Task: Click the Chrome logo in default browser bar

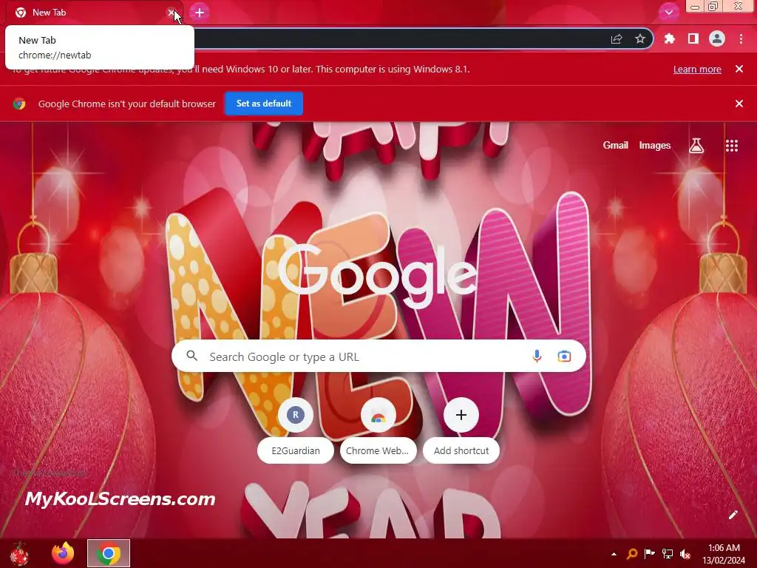Action: coord(19,104)
